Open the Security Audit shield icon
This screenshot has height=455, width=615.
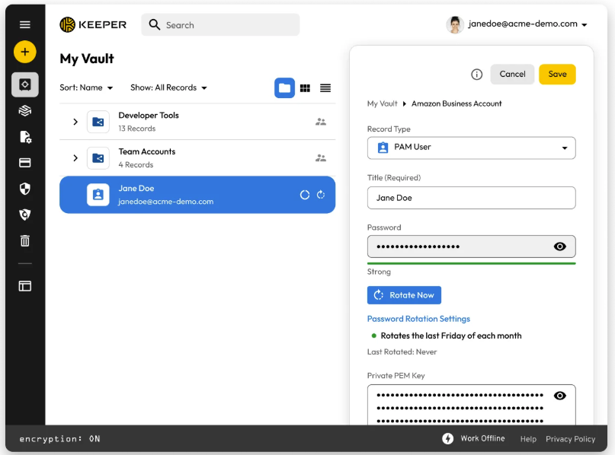click(x=24, y=188)
